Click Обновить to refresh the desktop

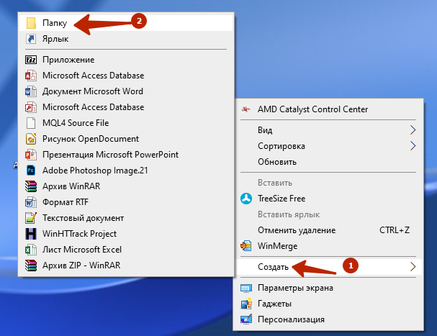click(328, 162)
